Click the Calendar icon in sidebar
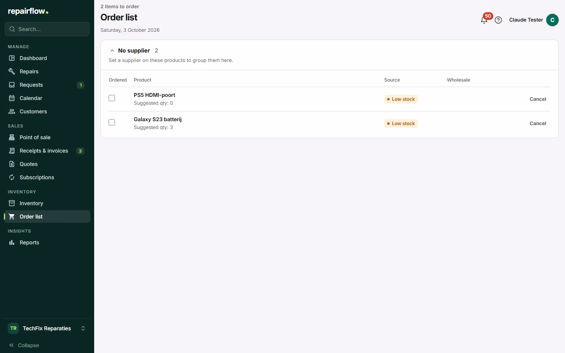Viewport: 565px width, 353px height. [x=12, y=98]
